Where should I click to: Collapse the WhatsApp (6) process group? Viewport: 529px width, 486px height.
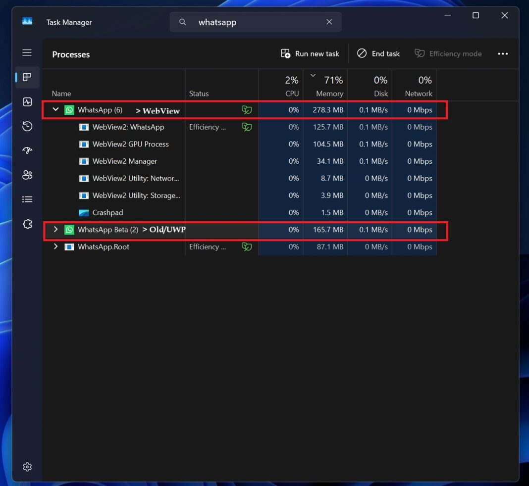coord(55,109)
